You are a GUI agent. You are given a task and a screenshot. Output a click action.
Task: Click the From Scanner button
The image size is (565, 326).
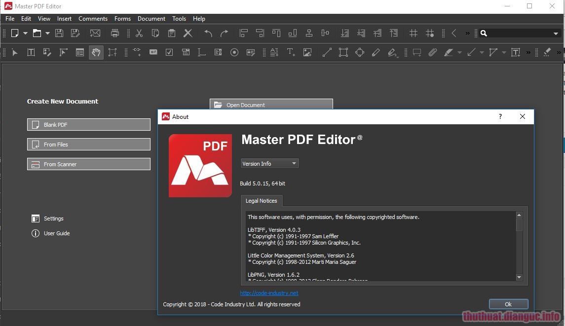click(89, 164)
